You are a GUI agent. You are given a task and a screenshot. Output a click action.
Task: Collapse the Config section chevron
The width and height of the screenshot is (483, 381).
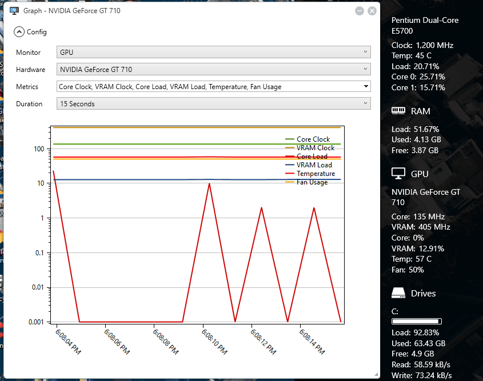(19, 31)
